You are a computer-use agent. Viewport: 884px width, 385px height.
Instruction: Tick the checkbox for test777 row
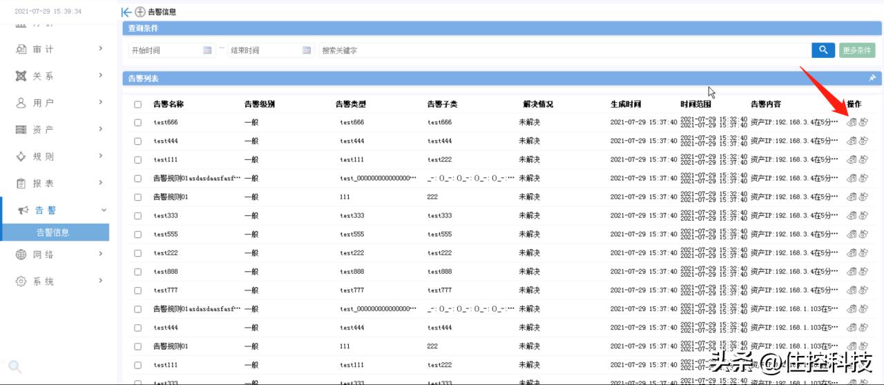point(138,290)
